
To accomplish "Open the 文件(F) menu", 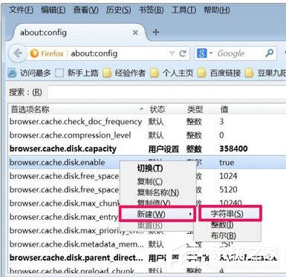I will (x=21, y=10).
